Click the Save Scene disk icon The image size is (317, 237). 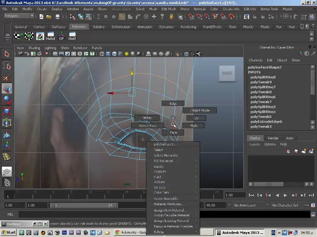tap(57, 17)
